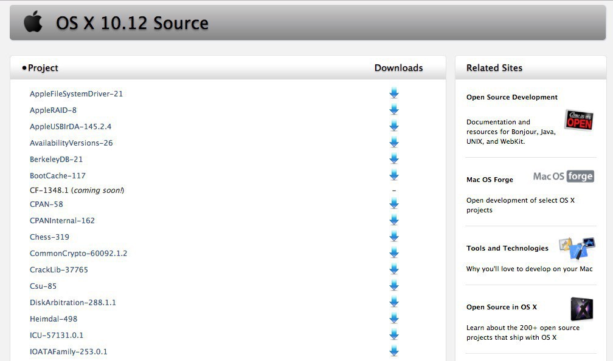The height and width of the screenshot is (361, 613).
Task: Open the AppleUSBIrDA-145.2.4 project link
Action: (x=71, y=127)
